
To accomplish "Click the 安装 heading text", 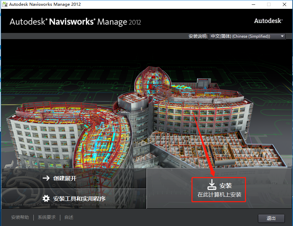I will coord(226,186).
